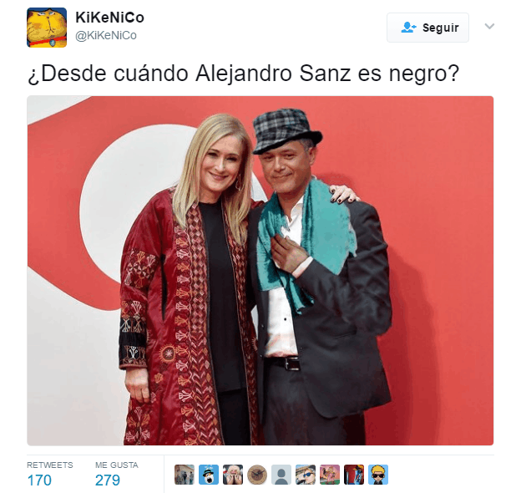
Task: Click the Seguir follow button
Action: tap(427, 28)
